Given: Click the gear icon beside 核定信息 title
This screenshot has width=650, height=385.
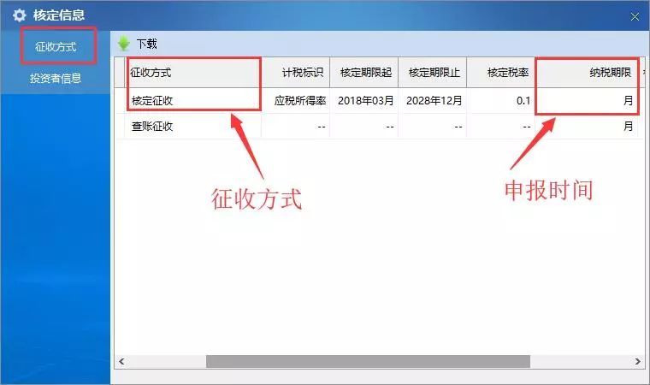Looking at the screenshot, I should pyautogui.click(x=19, y=15).
